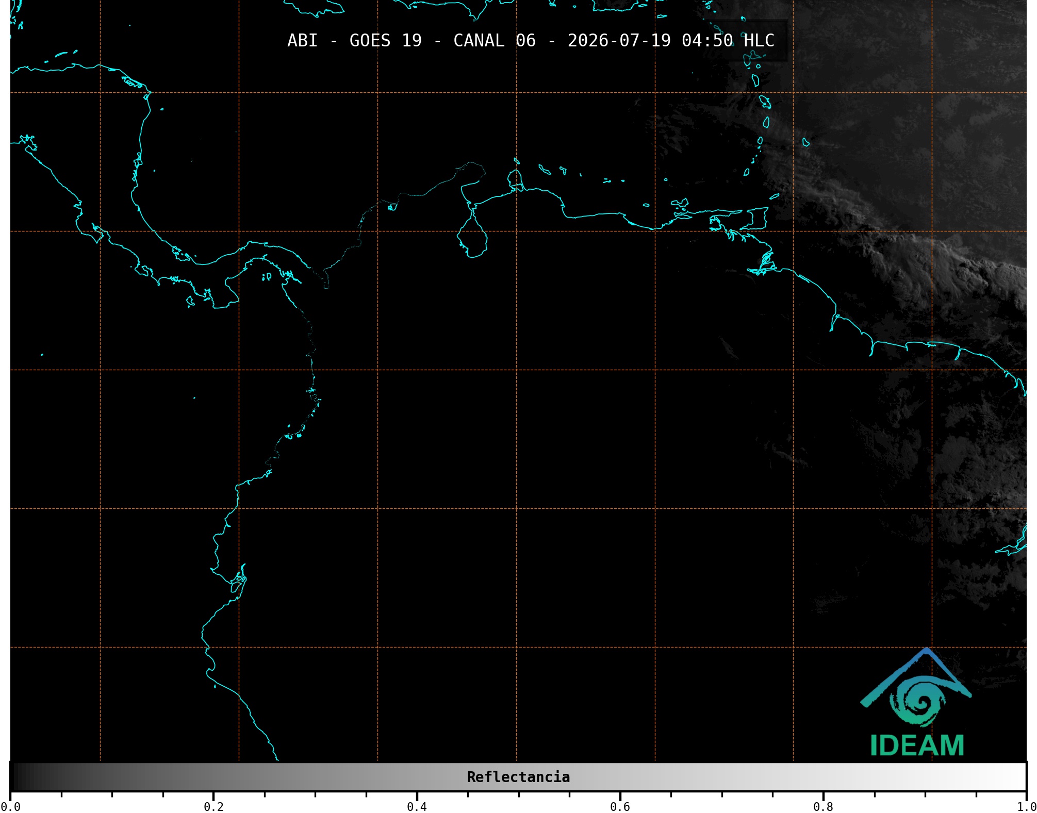Click the 0.6 tick label on colorbar
This screenshot has width=1037, height=813.
coord(620,807)
